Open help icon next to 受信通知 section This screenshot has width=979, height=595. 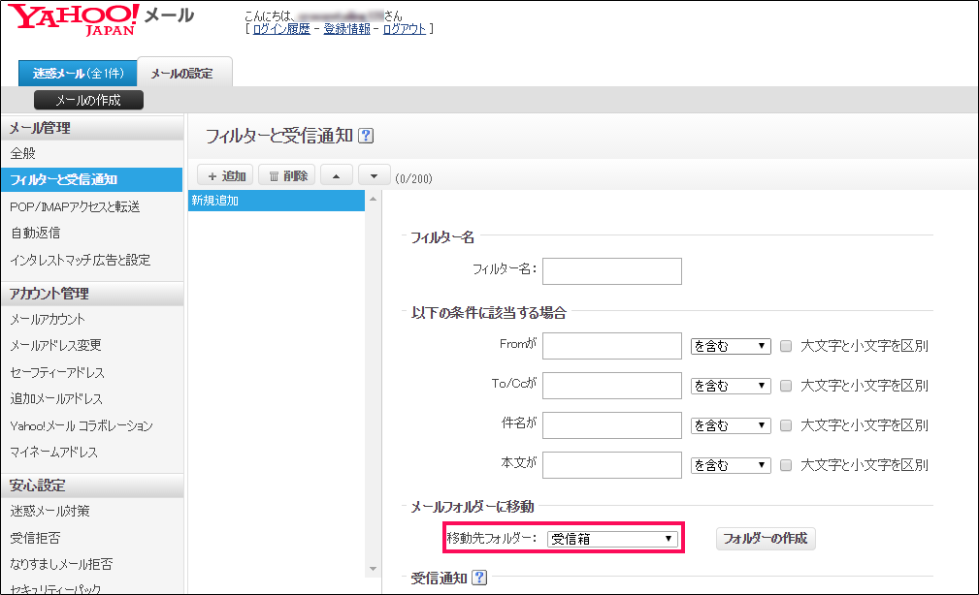pyautogui.click(x=478, y=579)
